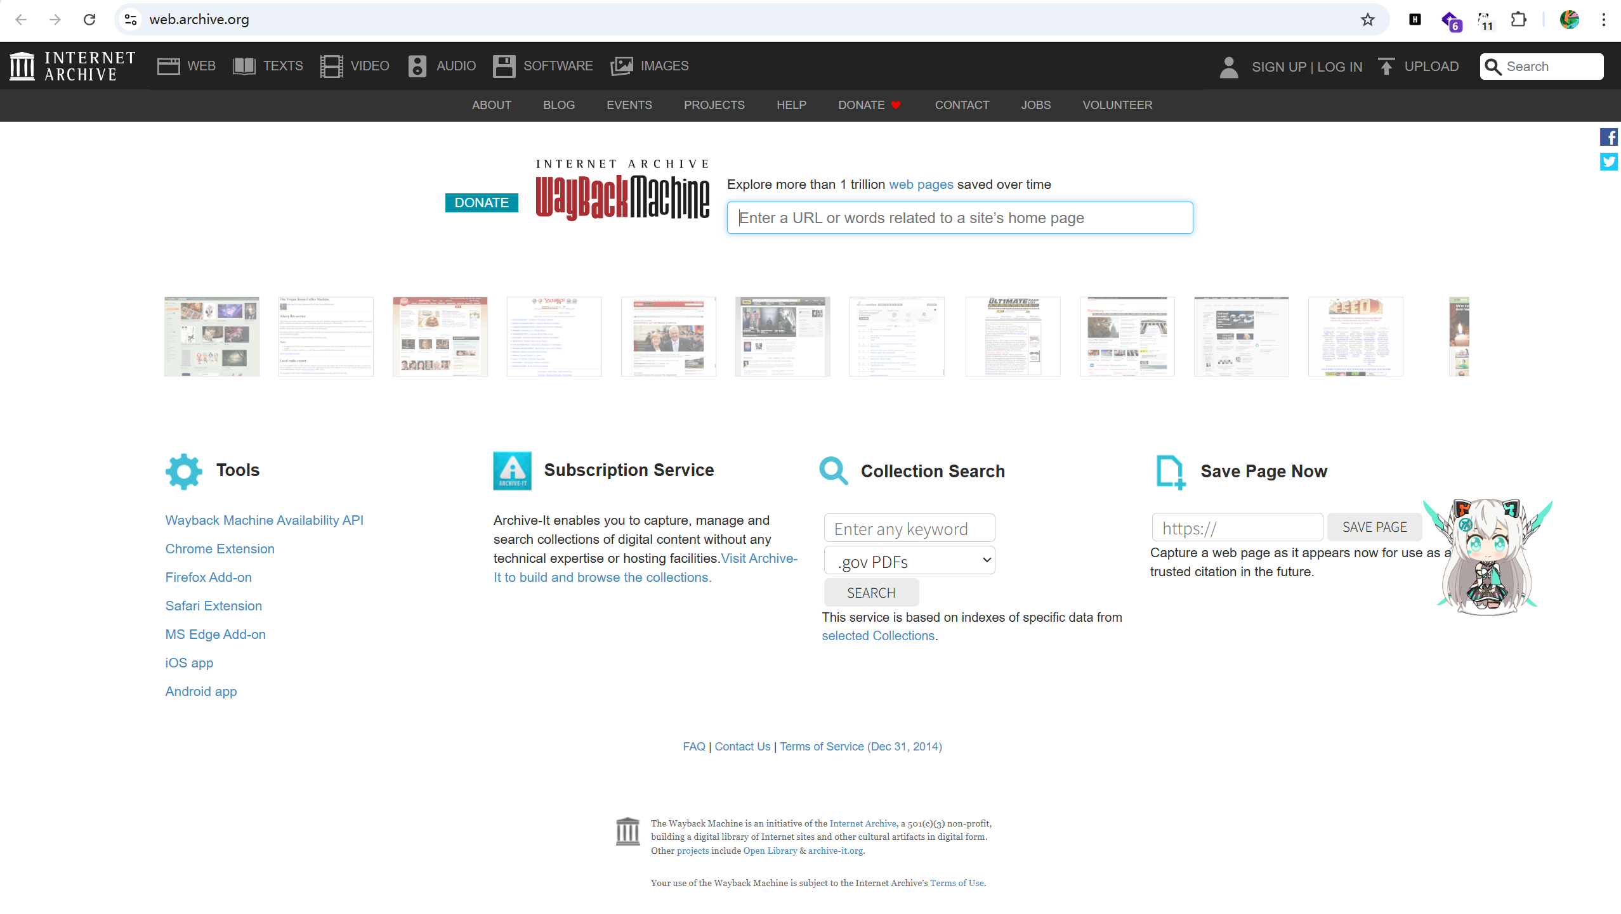Open the Open Library footer link

tap(770, 851)
